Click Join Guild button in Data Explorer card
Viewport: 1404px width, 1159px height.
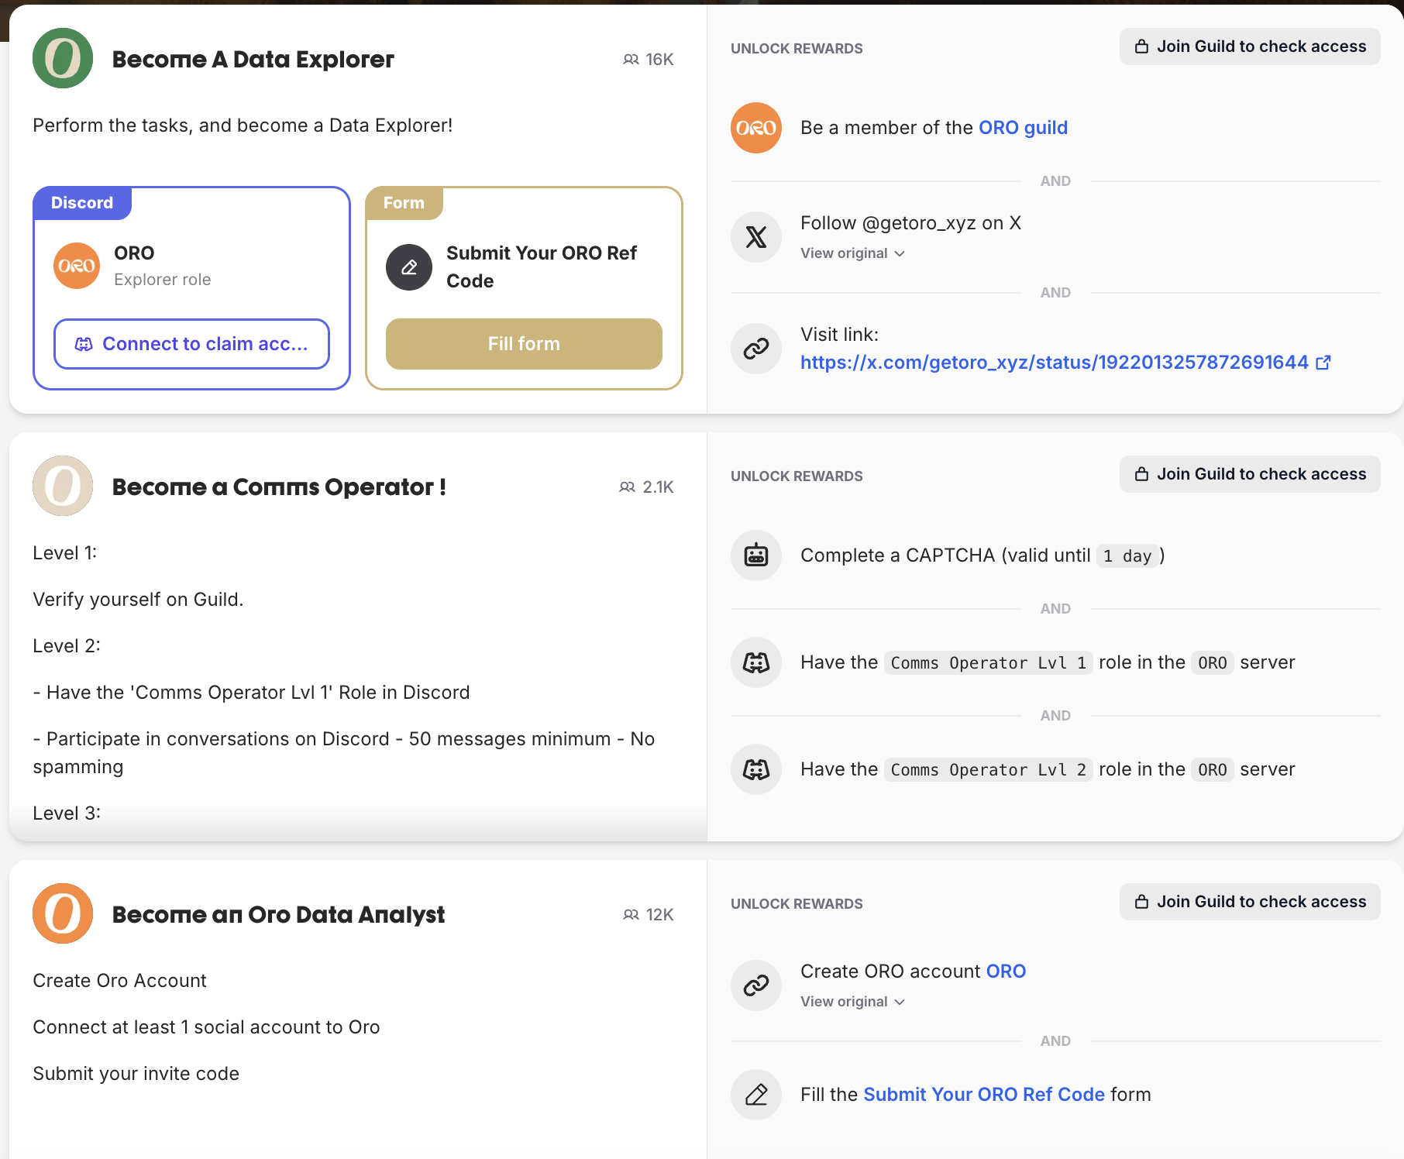[x=1249, y=46]
